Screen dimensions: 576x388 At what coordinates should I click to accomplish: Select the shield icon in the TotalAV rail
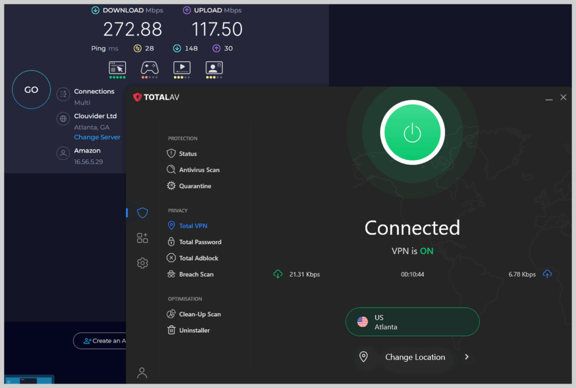pos(142,213)
